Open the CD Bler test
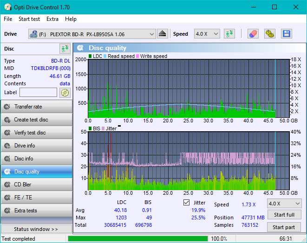This screenshot has height=243, width=307. pos(37,185)
